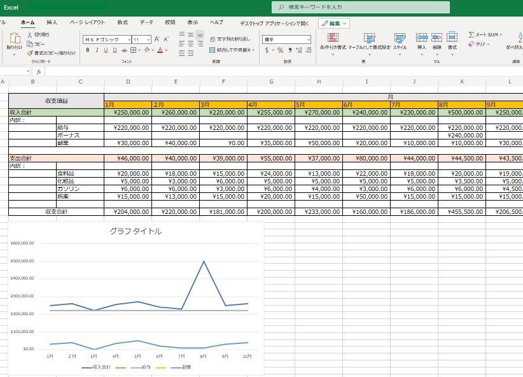The height and width of the screenshot is (377, 523).
Task: Apply percent style format
Action: pos(280,50)
